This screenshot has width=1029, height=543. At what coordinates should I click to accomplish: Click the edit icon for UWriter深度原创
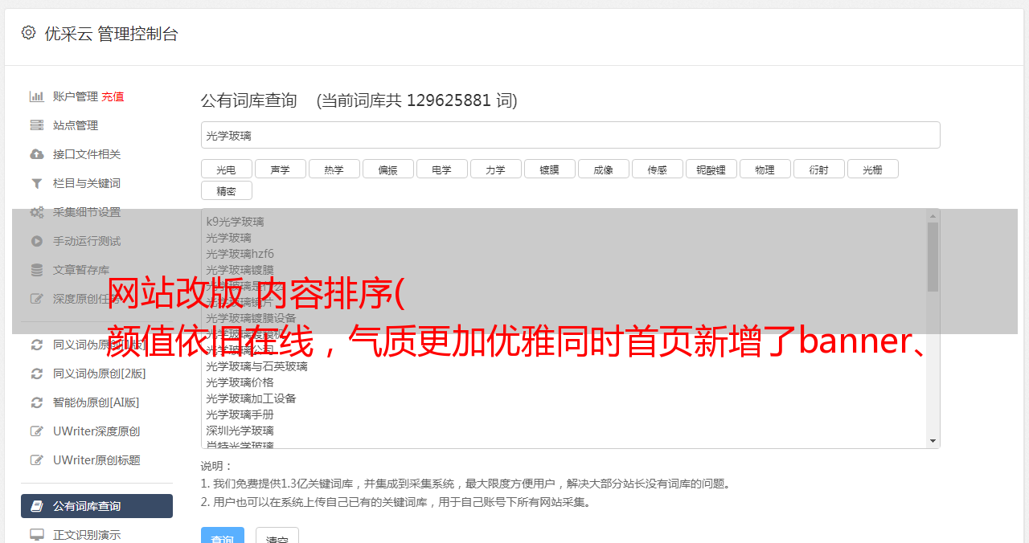coord(37,431)
